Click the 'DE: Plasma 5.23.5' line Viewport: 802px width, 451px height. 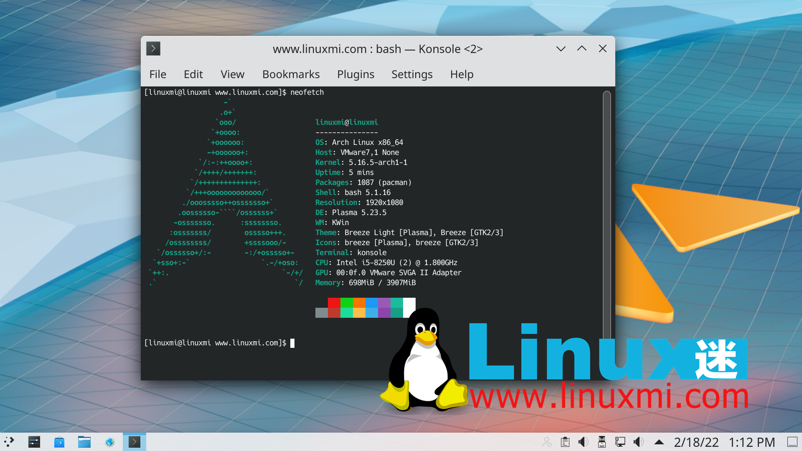(x=351, y=213)
